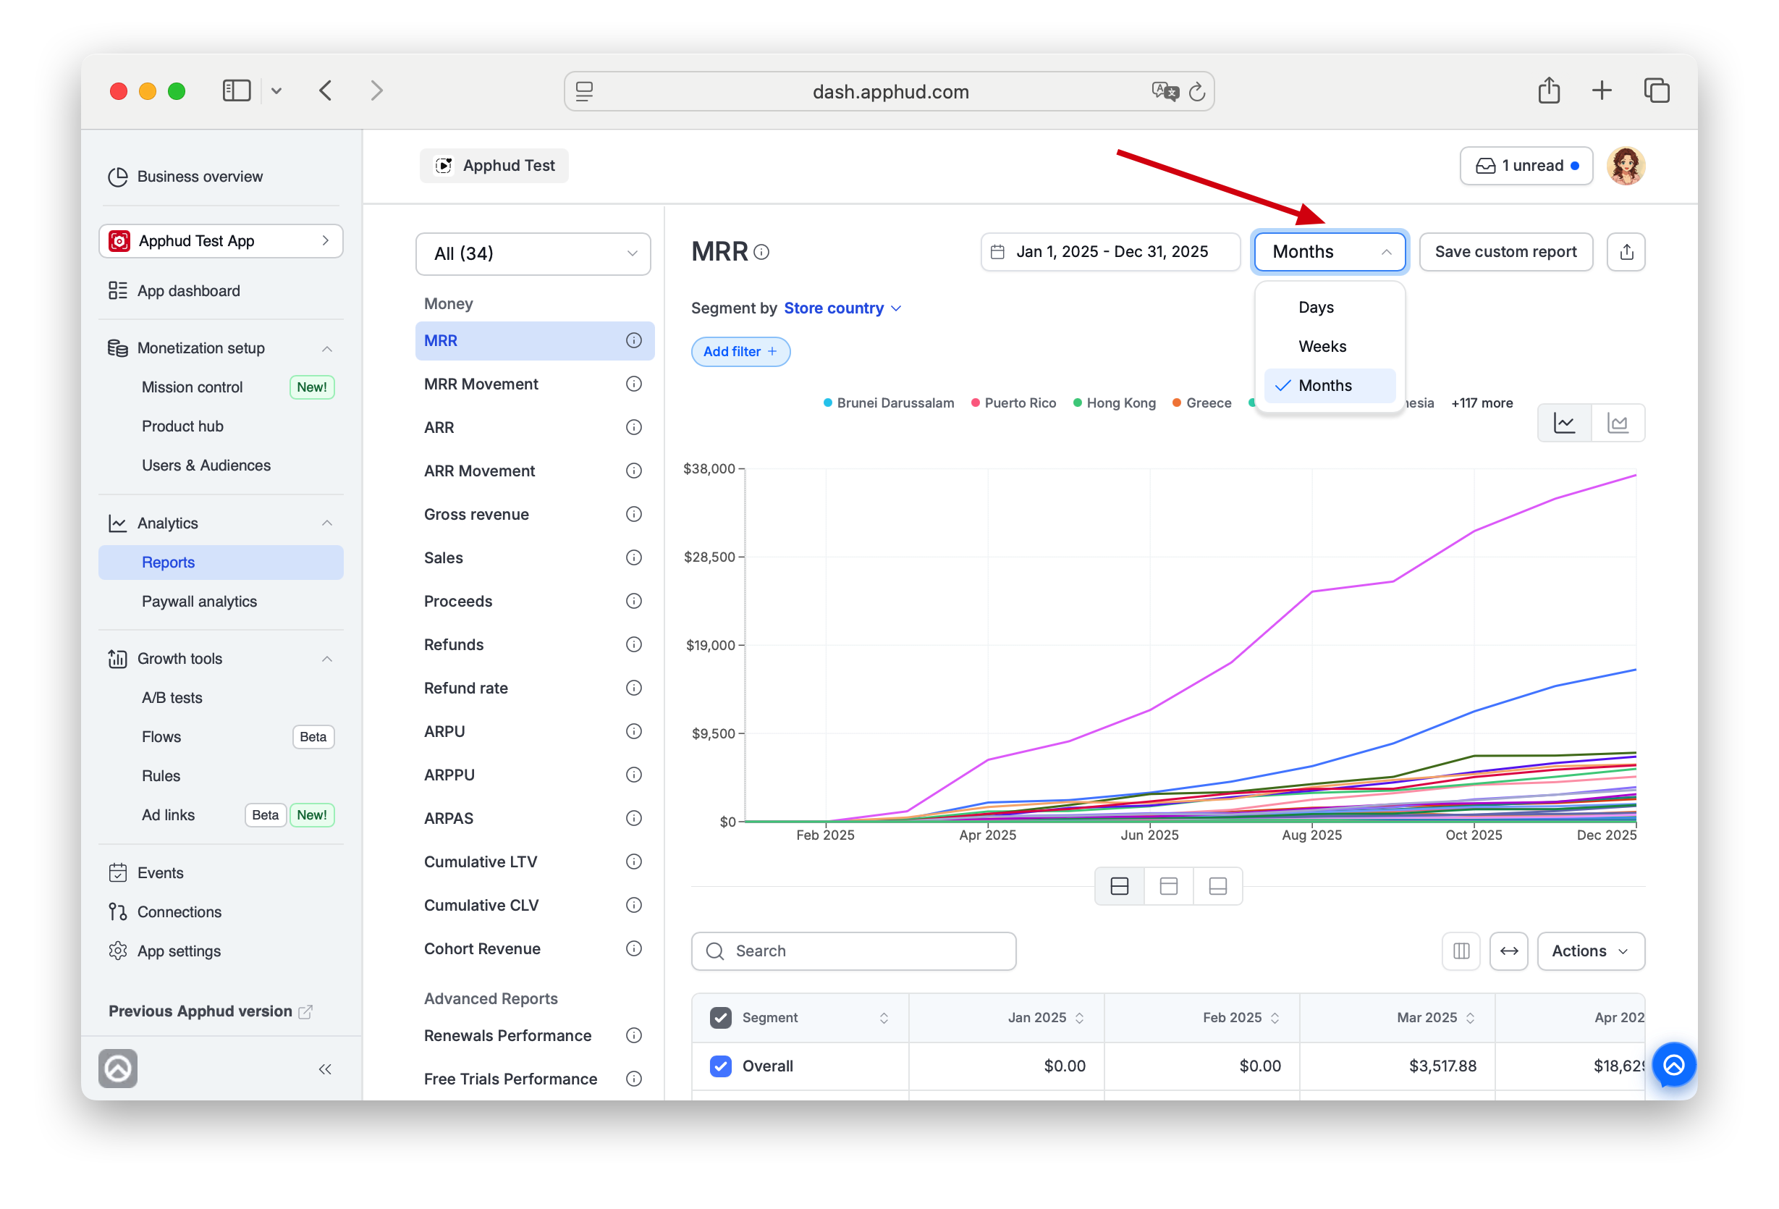Go back with the browser back arrow
The image size is (1779, 1209).
click(x=326, y=91)
